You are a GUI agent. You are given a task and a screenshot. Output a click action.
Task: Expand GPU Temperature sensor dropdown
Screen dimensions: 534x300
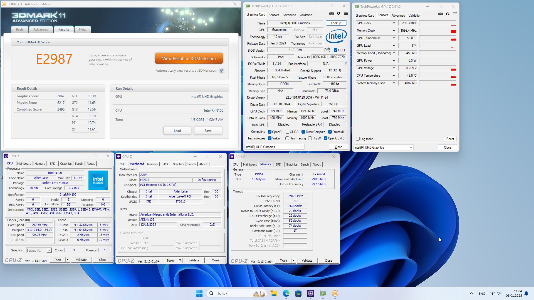pyautogui.click(x=394, y=38)
